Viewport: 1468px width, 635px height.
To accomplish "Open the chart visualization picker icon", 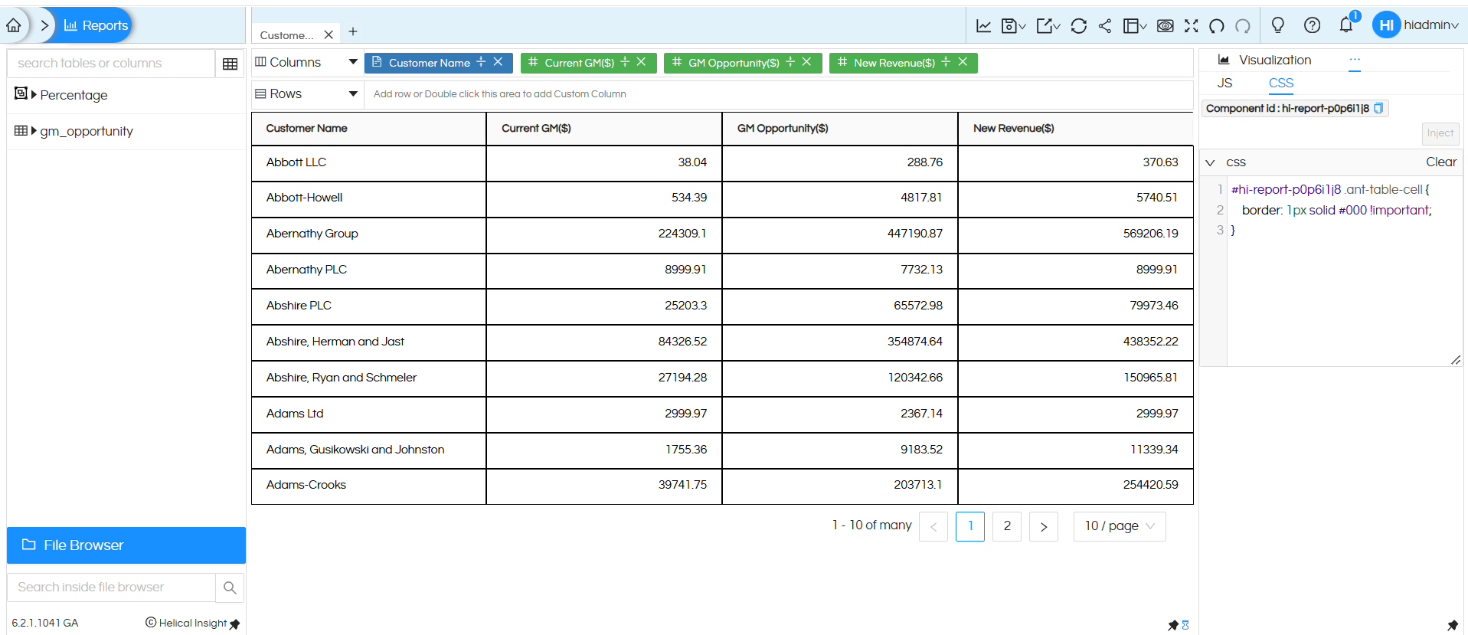I will [984, 26].
